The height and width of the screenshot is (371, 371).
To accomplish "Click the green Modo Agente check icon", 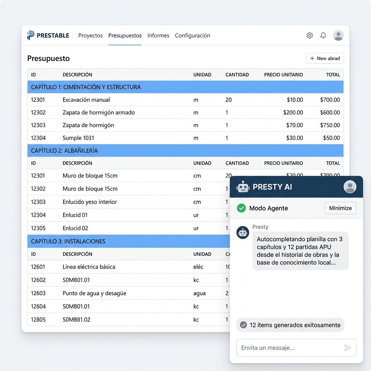I will click(241, 208).
